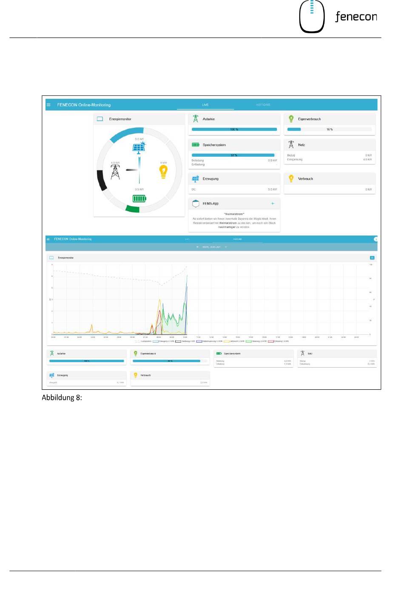Toggle the Netzbezug series in chart legend
Image resolution: width=404 pixels, height=595 pixels.
coord(185,341)
